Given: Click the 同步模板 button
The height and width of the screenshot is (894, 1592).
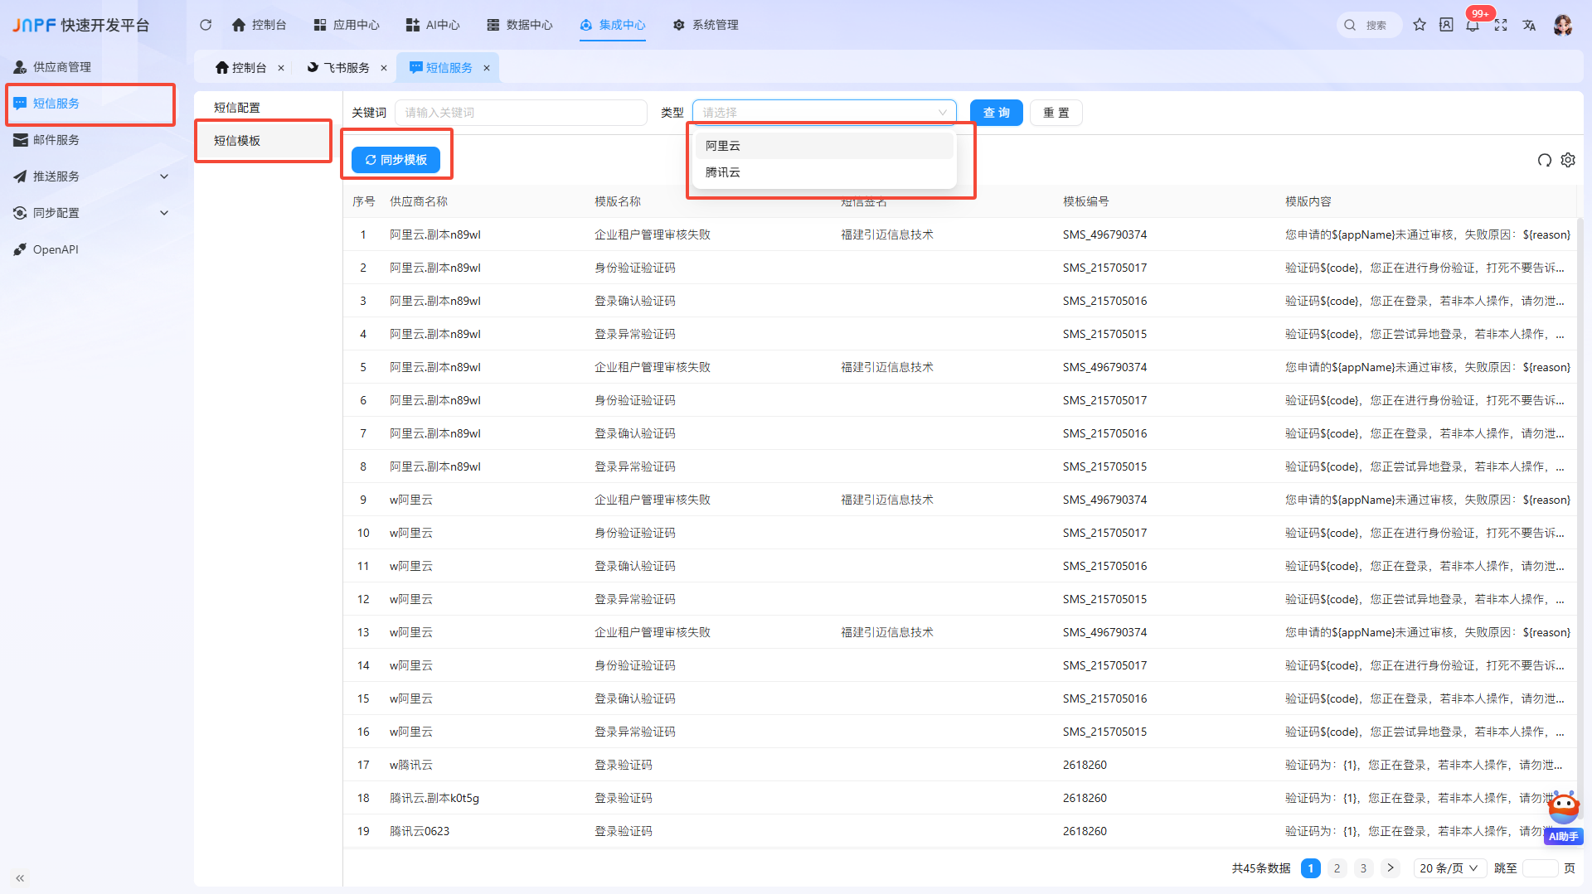Looking at the screenshot, I should coord(396,160).
